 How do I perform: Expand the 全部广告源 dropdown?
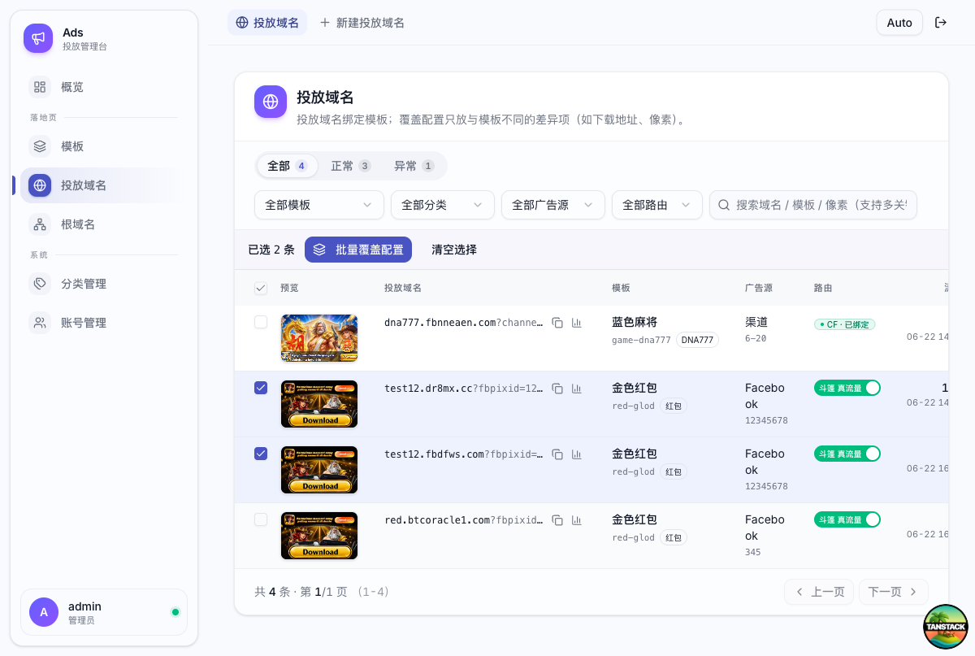point(553,205)
